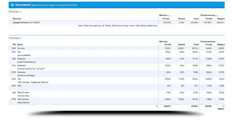Click PID 1896 in the process list
This screenshot has width=233, height=120.
pyautogui.click(x=14, y=48)
